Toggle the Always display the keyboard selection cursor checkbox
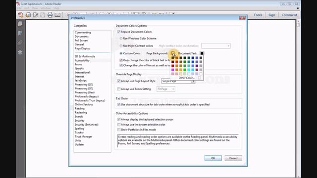 click(x=119, y=119)
